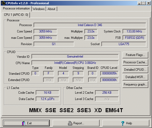This screenshot has height=128, width=152.
Task: Click the Revision G1 field
Action: [x=54, y=44]
